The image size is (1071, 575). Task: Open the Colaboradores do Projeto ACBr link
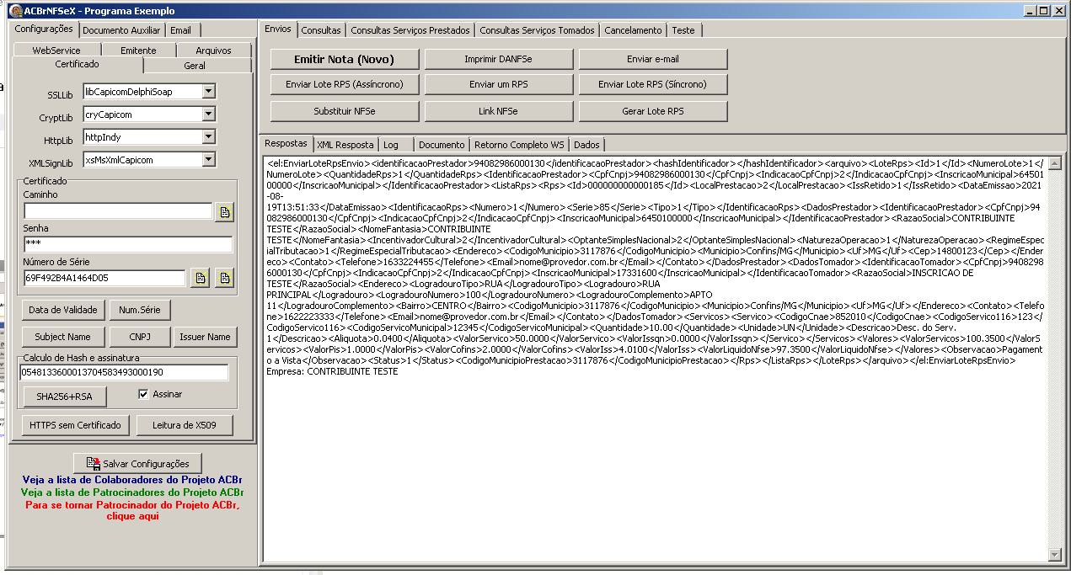pos(132,480)
